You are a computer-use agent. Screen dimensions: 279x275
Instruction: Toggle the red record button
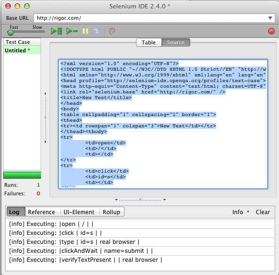point(271,31)
